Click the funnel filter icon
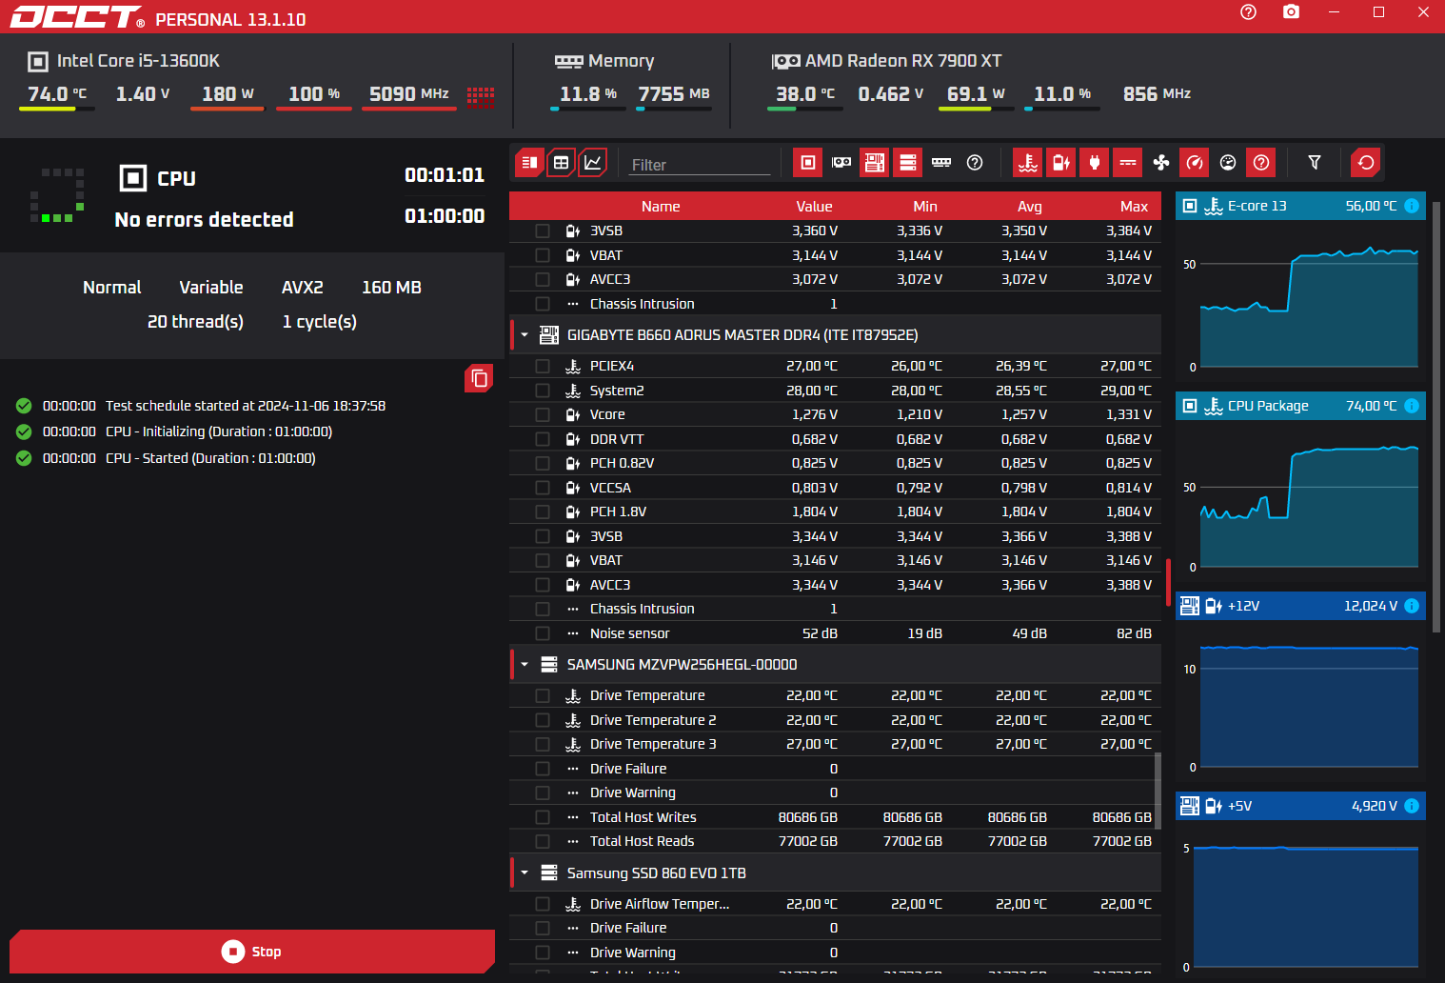1445x983 pixels. coord(1315,163)
